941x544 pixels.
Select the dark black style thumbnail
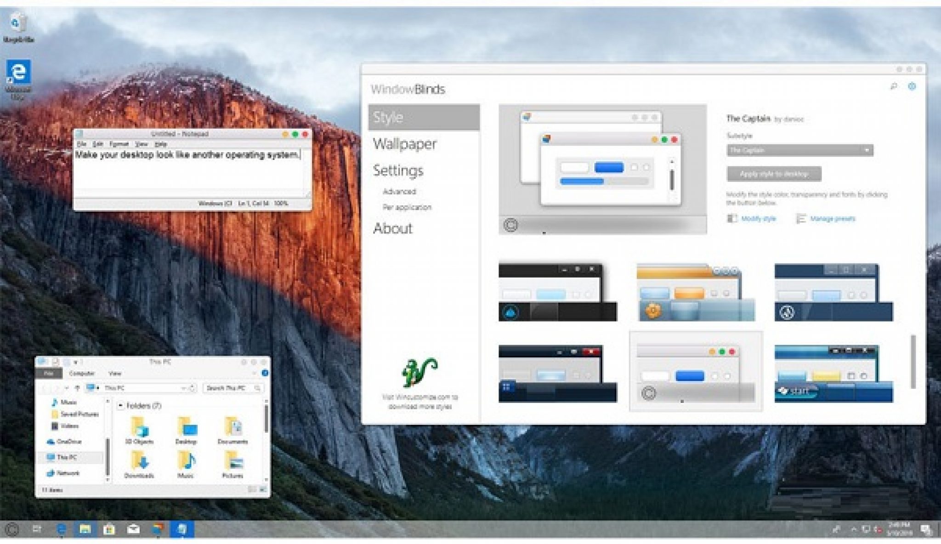pyautogui.click(x=557, y=292)
